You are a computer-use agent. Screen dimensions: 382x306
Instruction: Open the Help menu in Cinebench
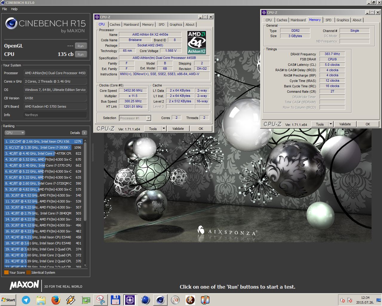[x=14, y=9]
